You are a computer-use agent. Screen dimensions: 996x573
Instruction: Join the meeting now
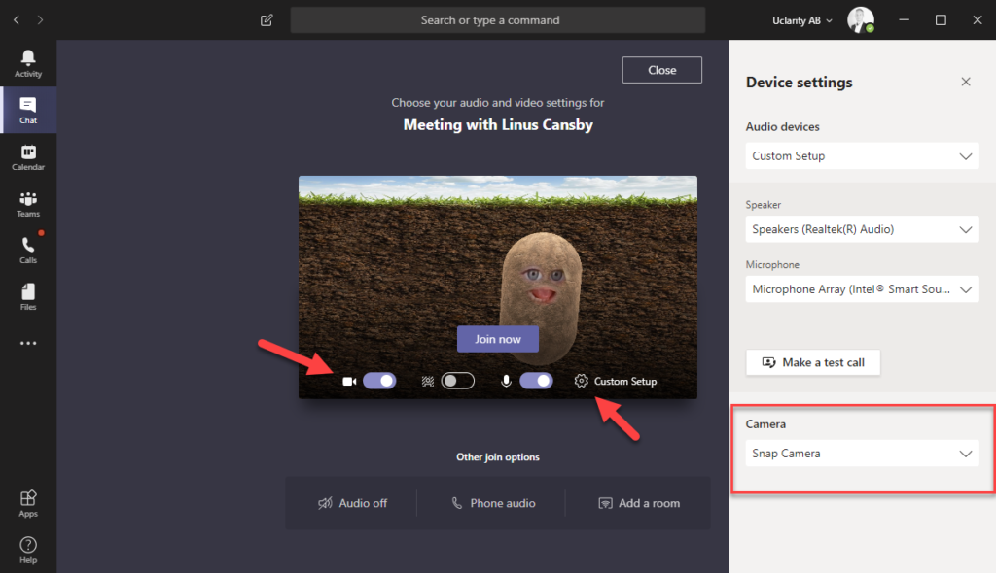click(498, 339)
